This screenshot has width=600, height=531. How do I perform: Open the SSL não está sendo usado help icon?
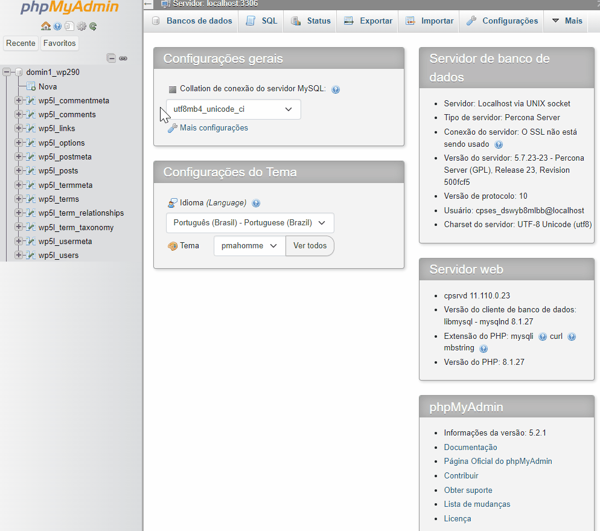(498, 144)
